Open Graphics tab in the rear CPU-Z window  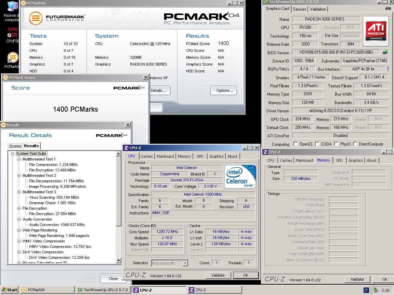pos(356,160)
